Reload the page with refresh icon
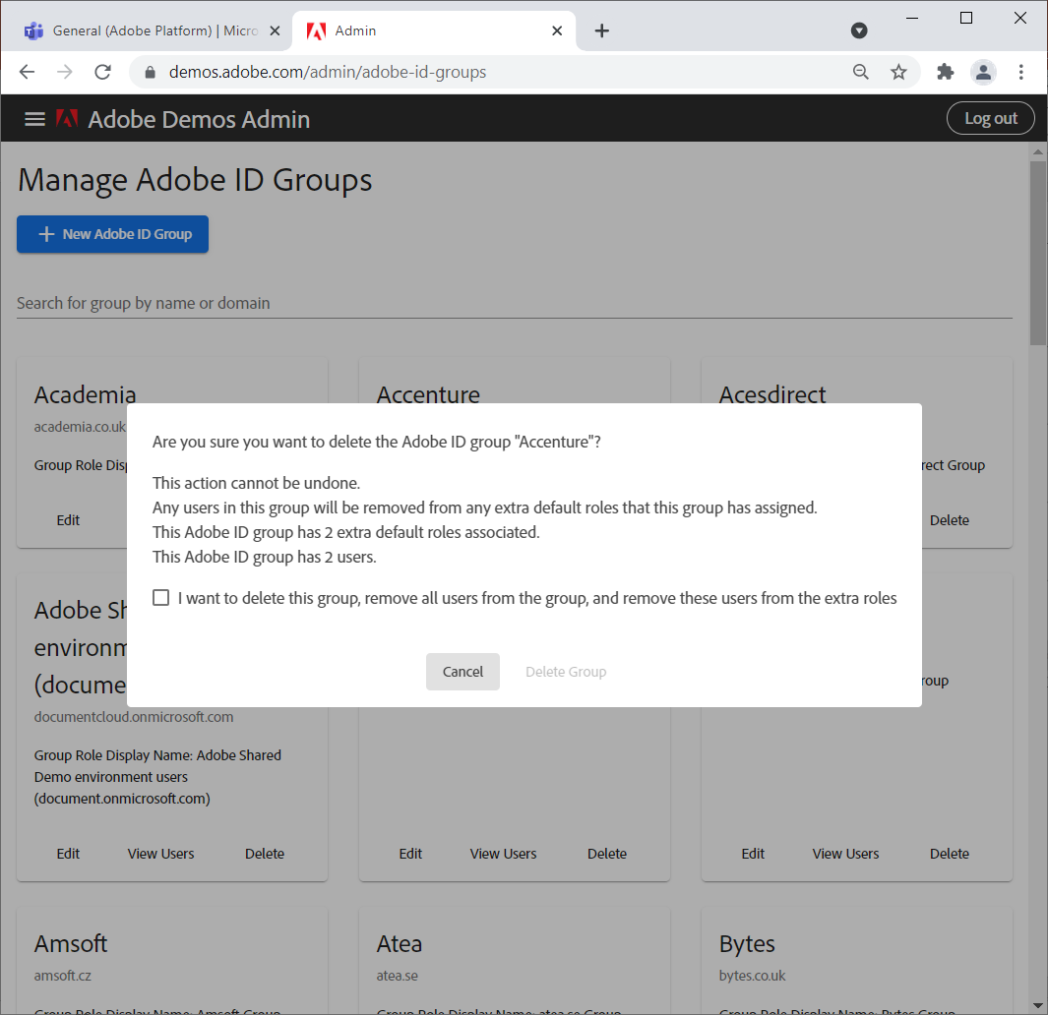Screen dimensions: 1048x1015 tap(102, 72)
